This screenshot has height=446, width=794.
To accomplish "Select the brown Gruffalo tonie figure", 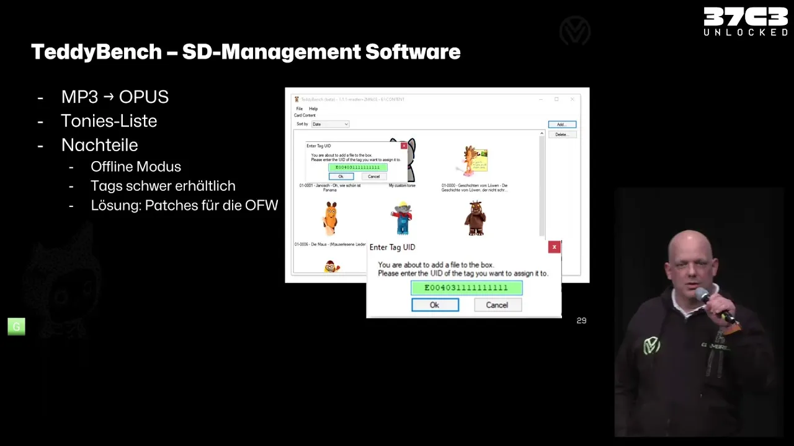I will (476, 217).
